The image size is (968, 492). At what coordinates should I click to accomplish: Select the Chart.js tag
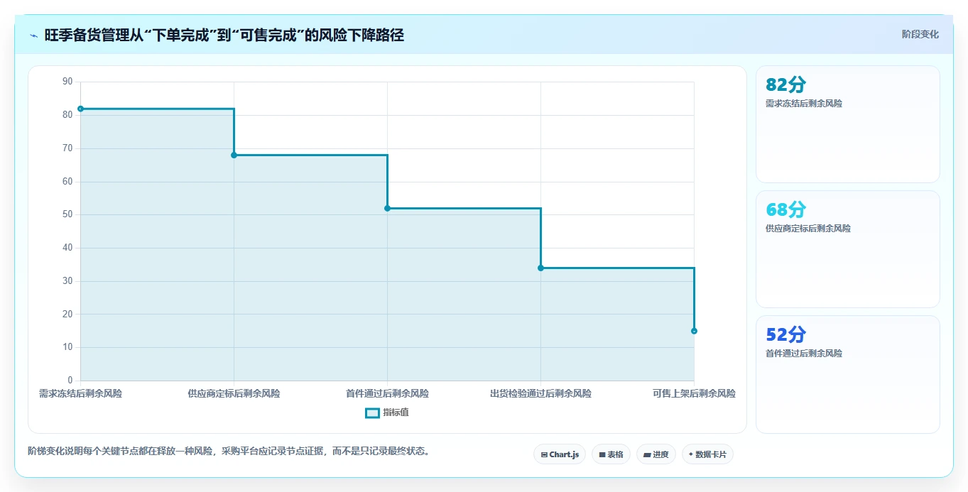point(560,454)
